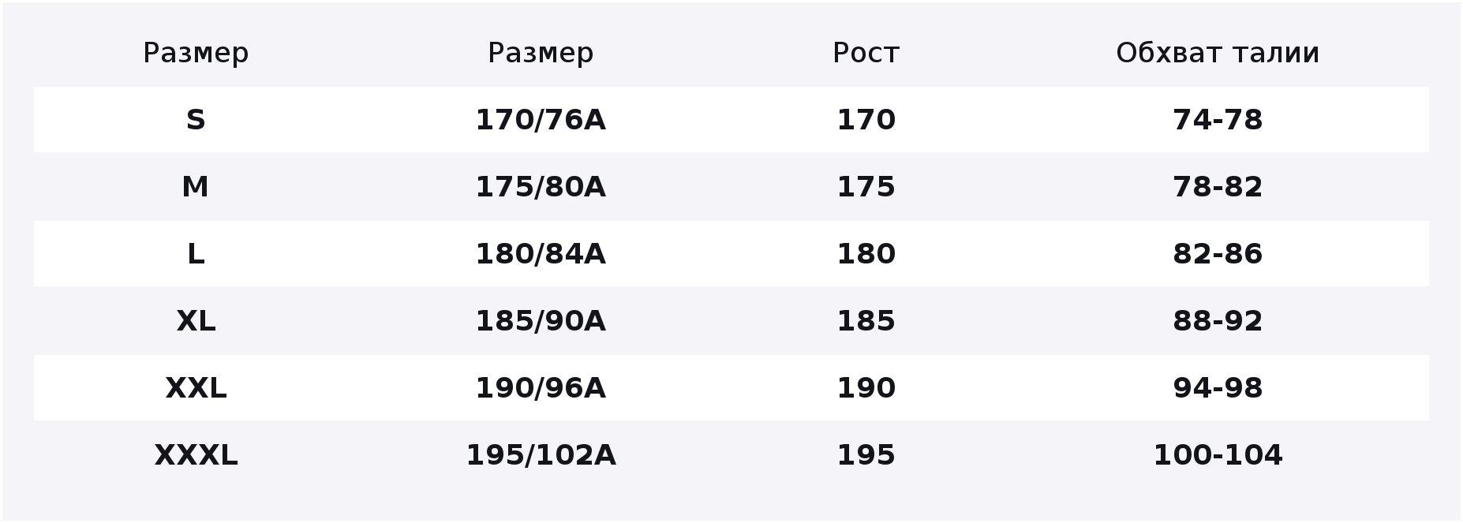This screenshot has height=523, width=1463.
Task: Click the Рост column header
Action: tap(866, 53)
